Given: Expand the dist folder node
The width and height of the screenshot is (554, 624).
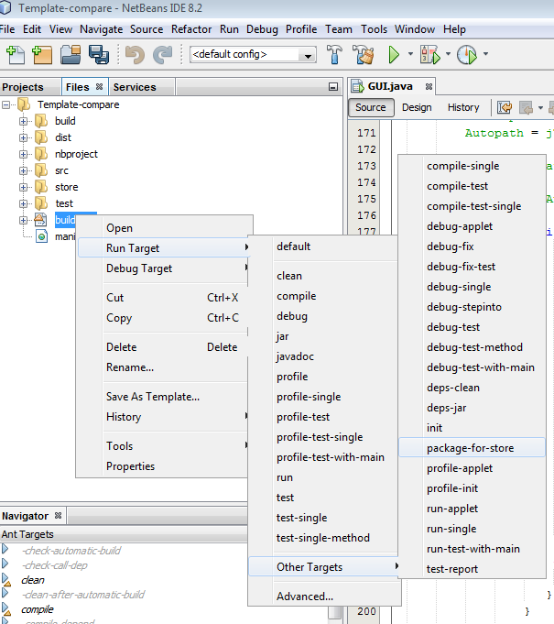Looking at the screenshot, I should click(x=24, y=138).
